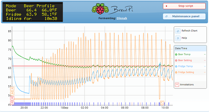Click the Beer temperature row on the LCD

click(32, 10)
